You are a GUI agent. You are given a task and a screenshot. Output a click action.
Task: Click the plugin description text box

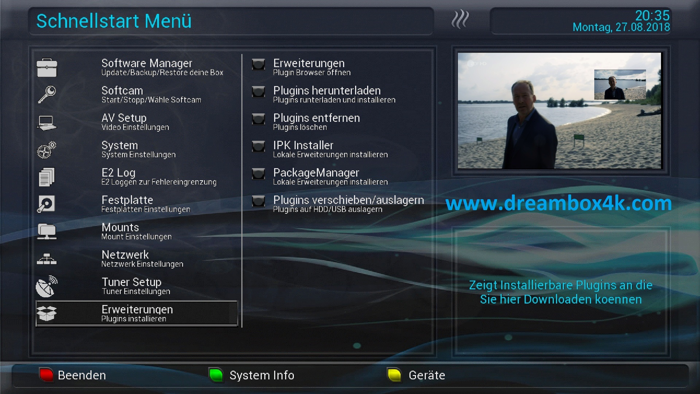(x=561, y=292)
